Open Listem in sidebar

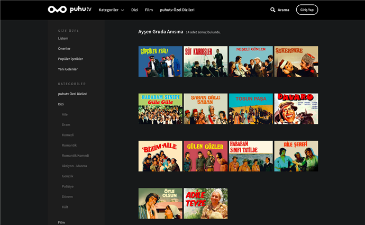click(x=63, y=38)
